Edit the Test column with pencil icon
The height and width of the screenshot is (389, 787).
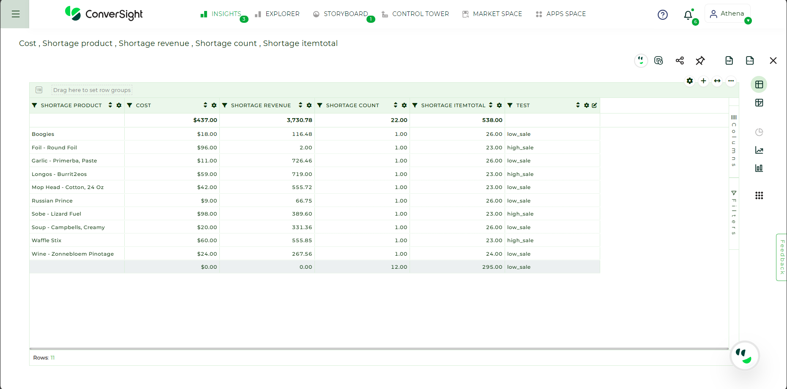tap(594, 105)
